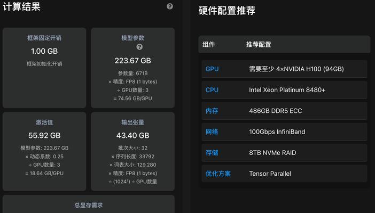375x213 pixels.
Task: Click the 推荐配置 column header
Action: click(x=259, y=44)
